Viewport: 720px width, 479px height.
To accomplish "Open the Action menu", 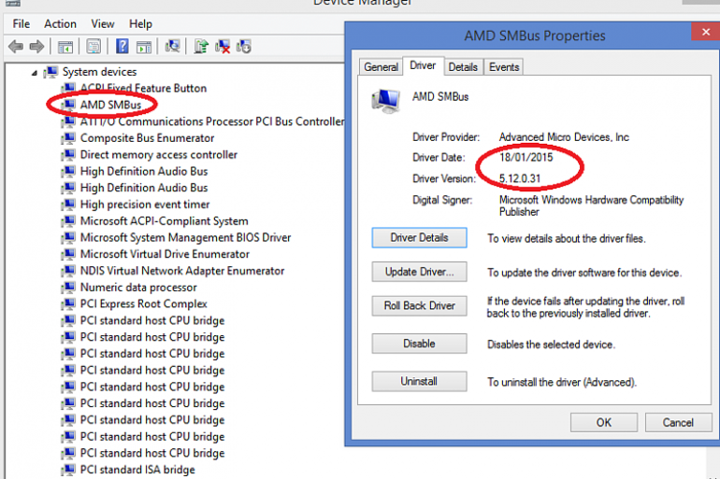I will (x=61, y=23).
